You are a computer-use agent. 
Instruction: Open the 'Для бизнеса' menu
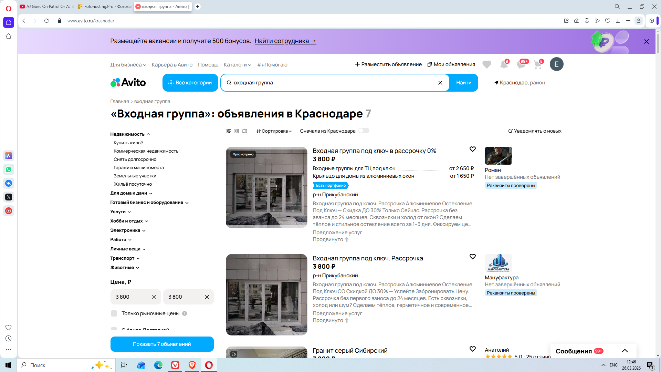pyautogui.click(x=128, y=65)
